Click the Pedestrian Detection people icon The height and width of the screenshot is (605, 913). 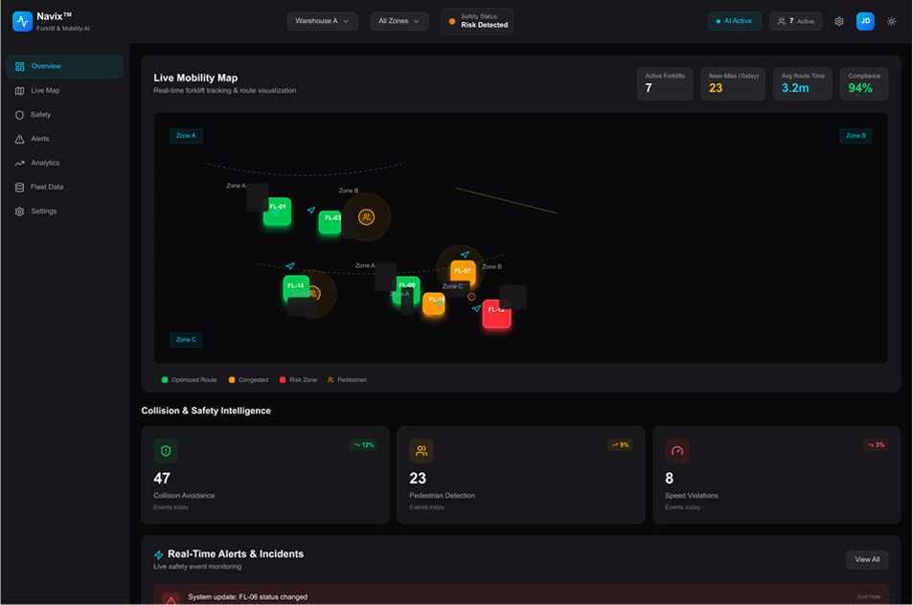pyautogui.click(x=422, y=451)
